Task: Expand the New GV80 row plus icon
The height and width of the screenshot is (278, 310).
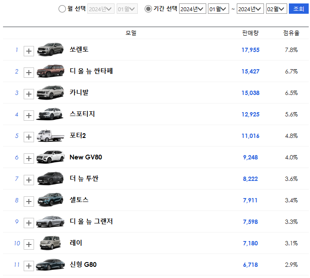Action: pos(29,159)
